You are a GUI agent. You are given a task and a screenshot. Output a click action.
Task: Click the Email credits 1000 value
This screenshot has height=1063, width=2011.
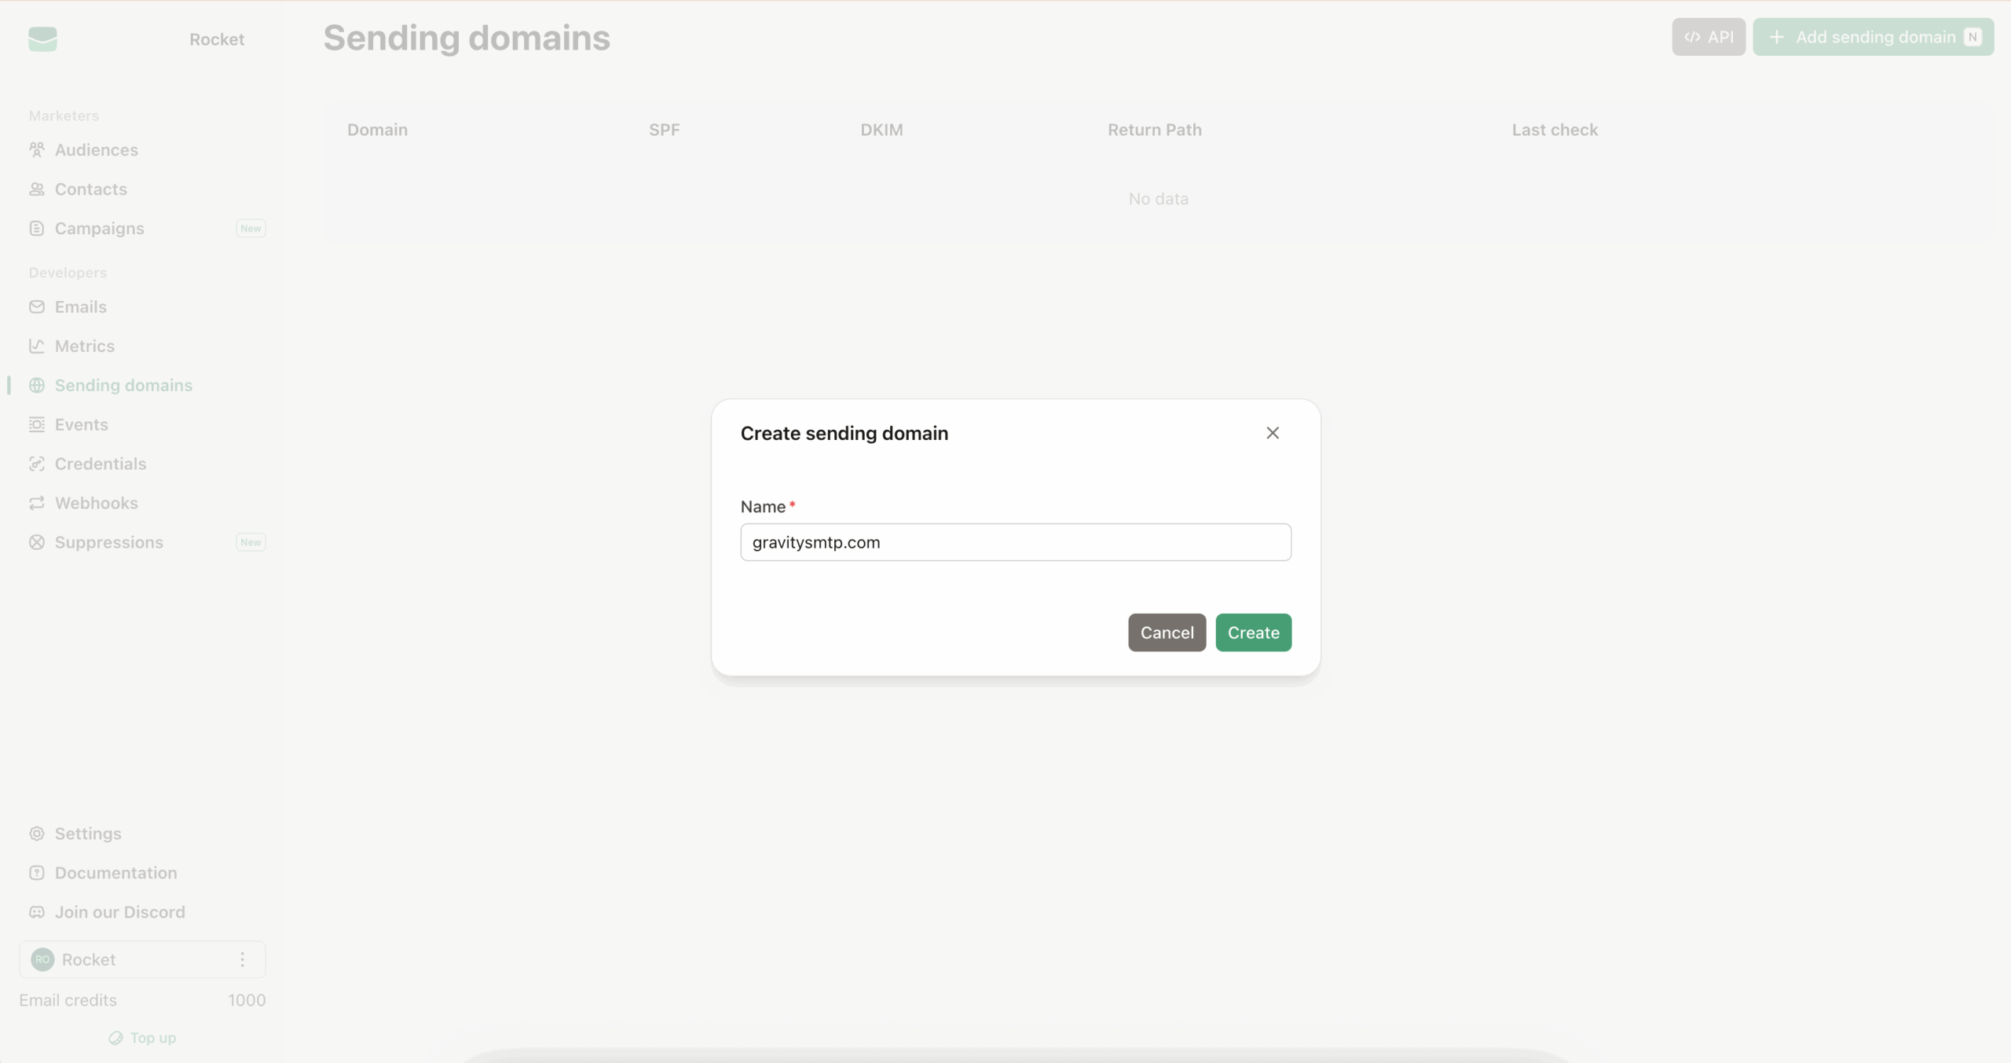tap(247, 1000)
